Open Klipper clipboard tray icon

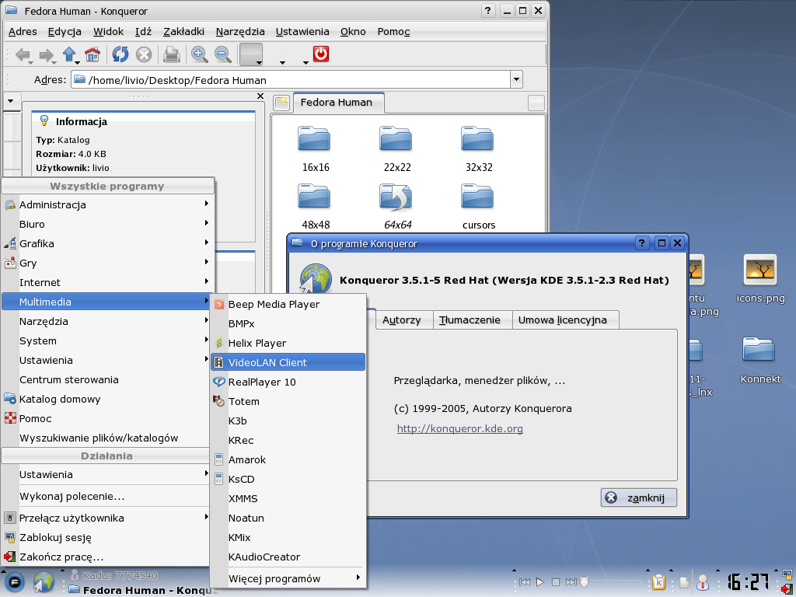659,581
